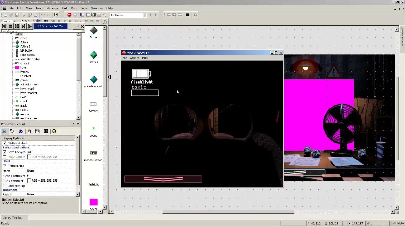Toggle the Save background checkbox
The image size is (405, 227).
coord(4,152)
